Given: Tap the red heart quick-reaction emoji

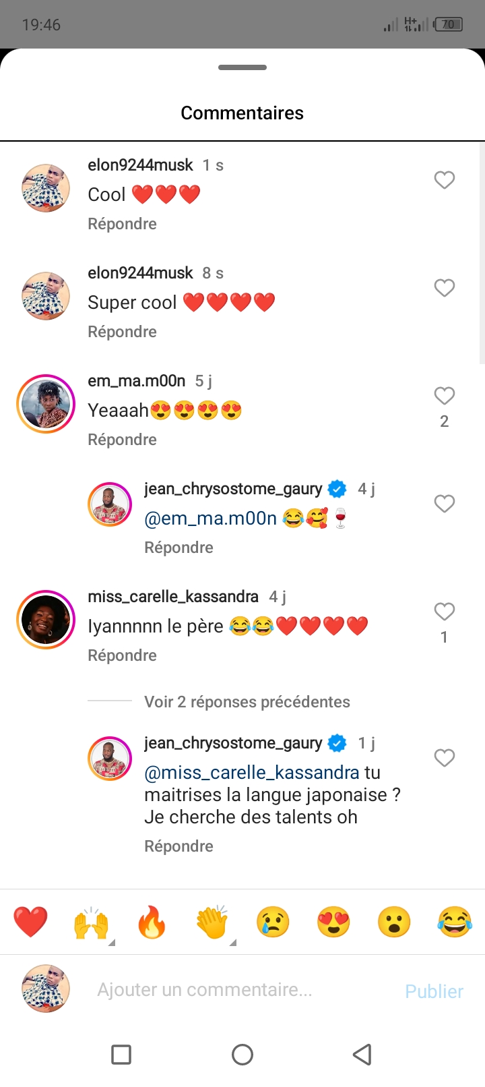Looking at the screenshot, I should pos(30,922).
